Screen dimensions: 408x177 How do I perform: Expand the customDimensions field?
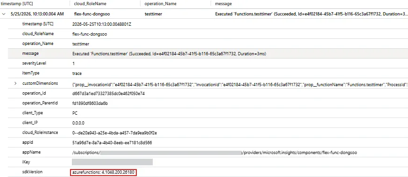point(16,83)
